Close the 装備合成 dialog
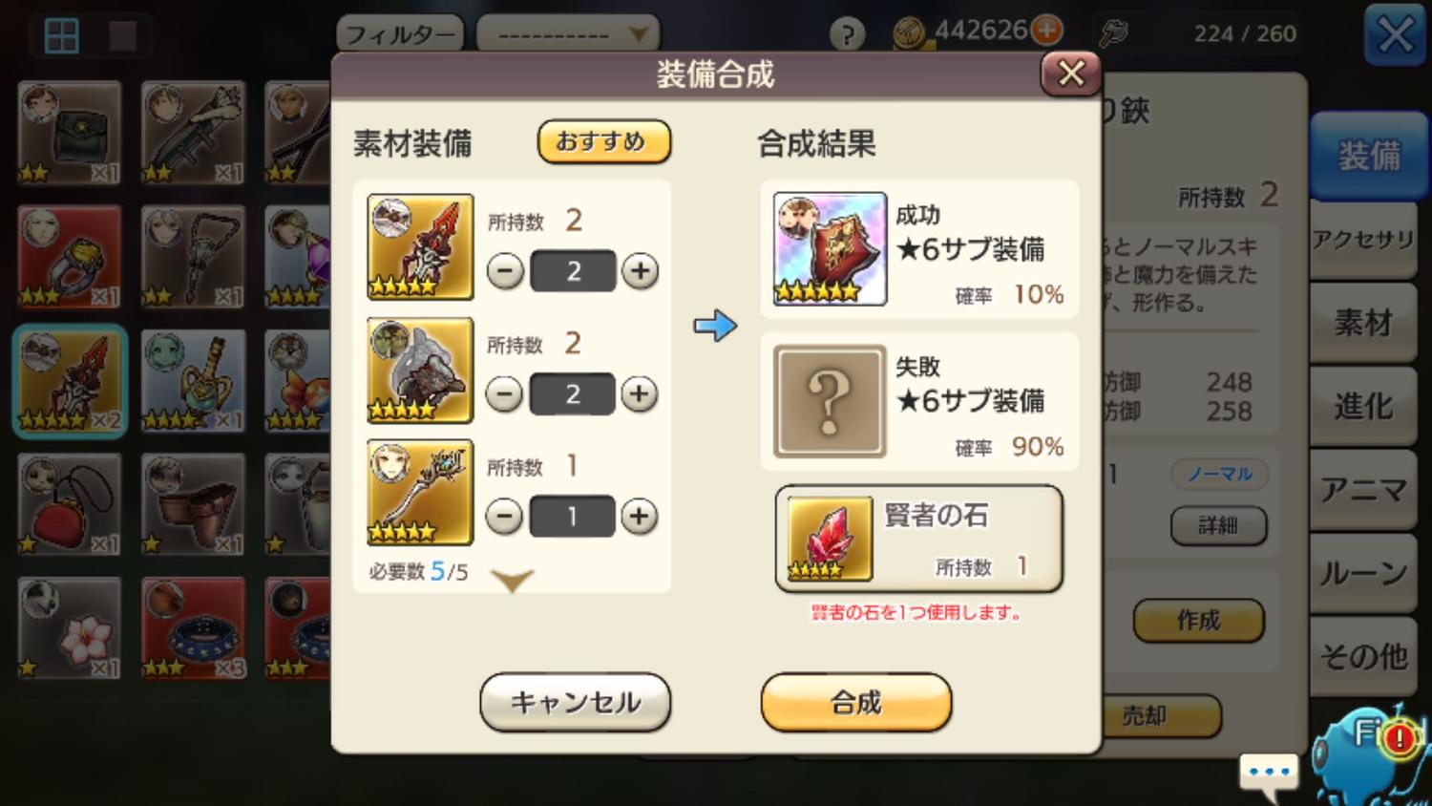The image size is (1432, 806). pyautogui.click(x=1070, y=74)
